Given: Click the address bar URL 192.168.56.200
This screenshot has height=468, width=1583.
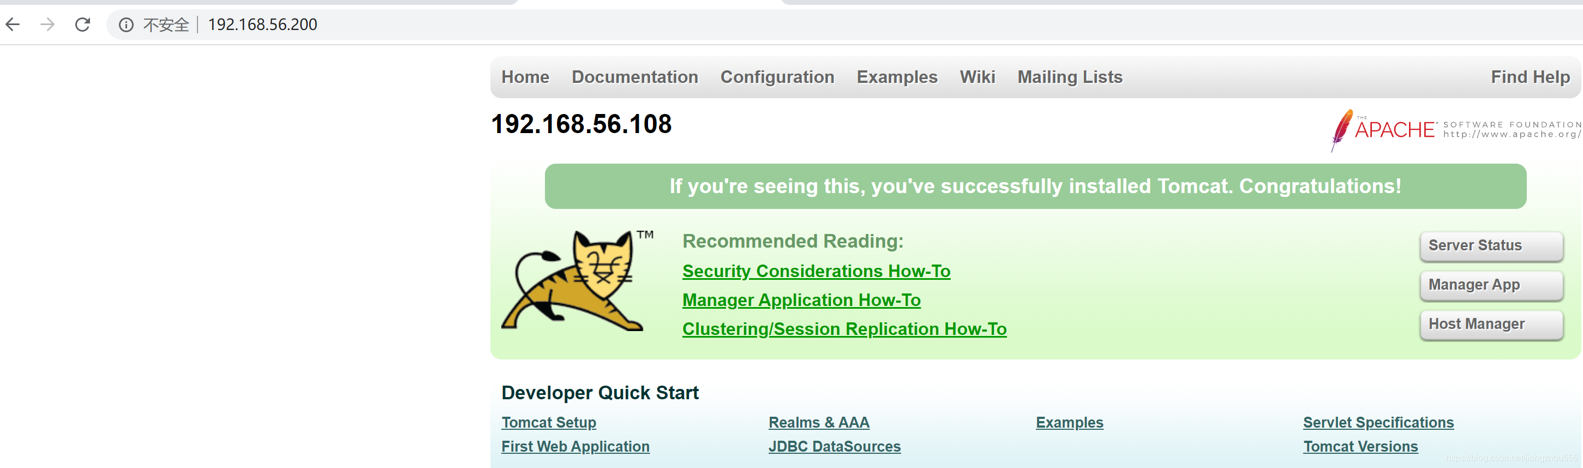Looking at the screenshot, I should coord(262,25).
